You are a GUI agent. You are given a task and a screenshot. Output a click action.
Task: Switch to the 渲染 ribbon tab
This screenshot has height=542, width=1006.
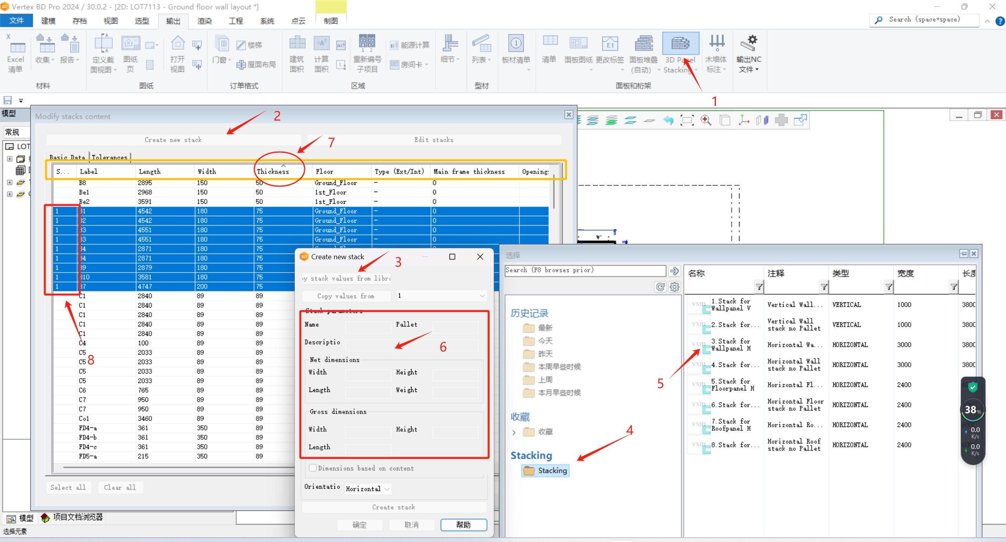204,21
